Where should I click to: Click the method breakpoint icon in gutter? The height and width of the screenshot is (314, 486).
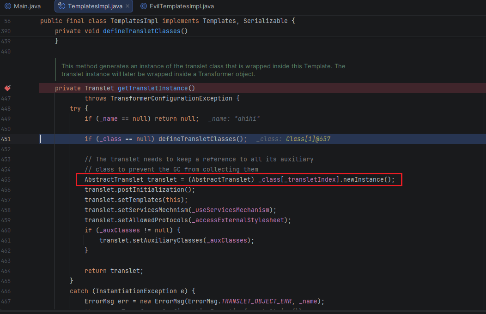(x=7, y=88)
